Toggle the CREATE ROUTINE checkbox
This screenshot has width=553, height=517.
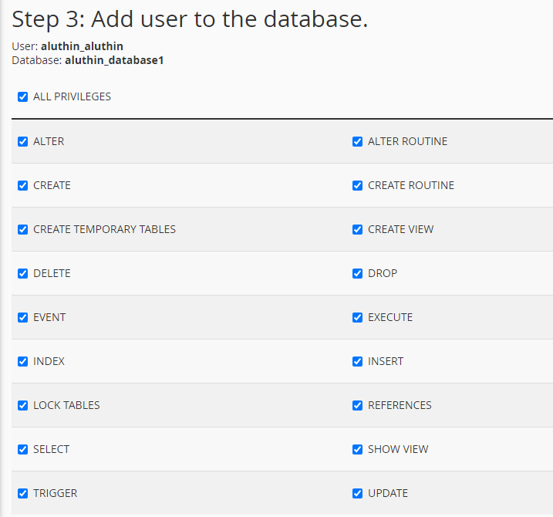click(358, 186)
